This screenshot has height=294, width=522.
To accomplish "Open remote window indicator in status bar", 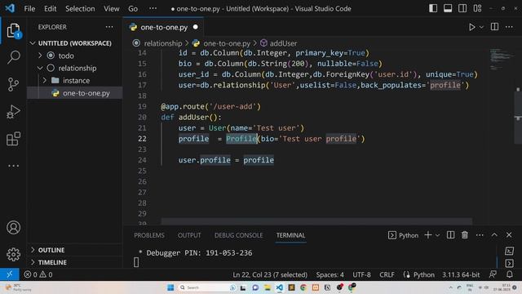I will coord(9,274).
